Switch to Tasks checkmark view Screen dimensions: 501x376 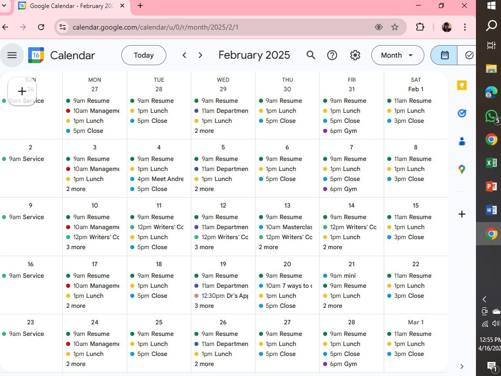click(x=468, y=55)
